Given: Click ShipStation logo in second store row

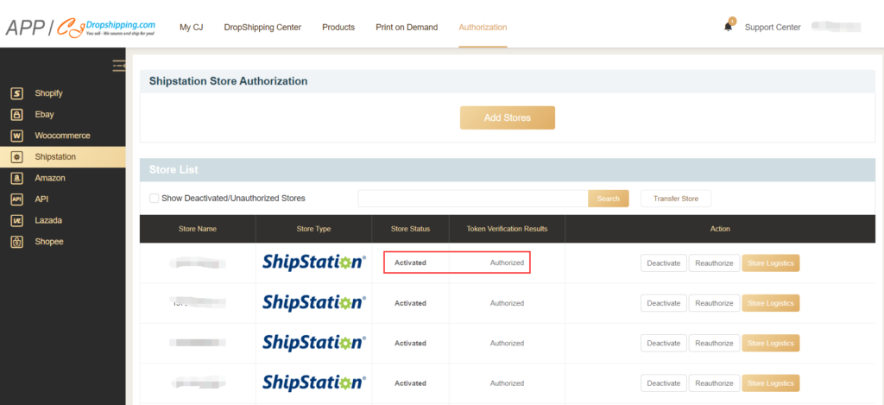Looking at the screenshot, I should [x=314, y=303].
